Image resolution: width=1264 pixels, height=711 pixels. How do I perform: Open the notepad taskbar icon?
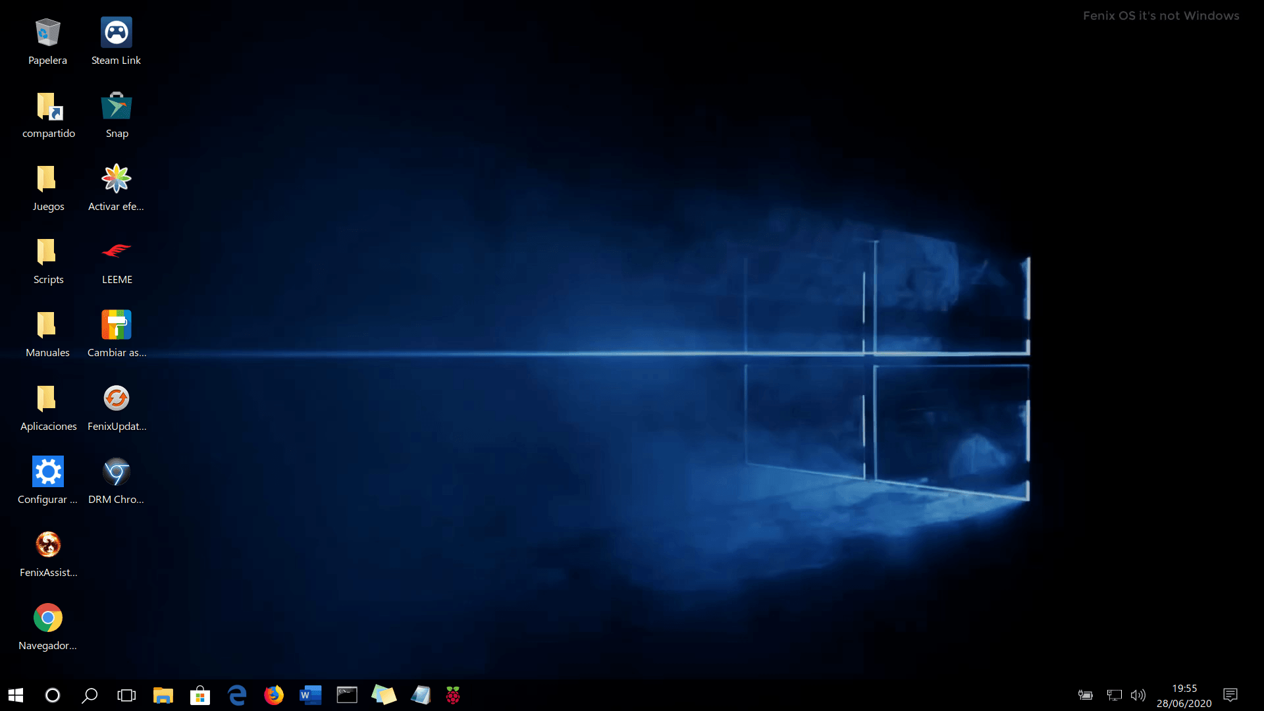point(421,695)
